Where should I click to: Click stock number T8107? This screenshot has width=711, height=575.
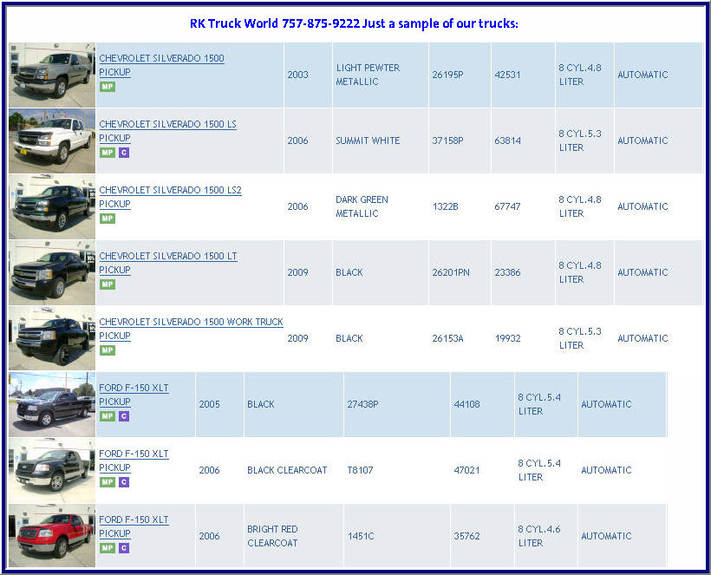pyautogui.click(x=360, y=470)
